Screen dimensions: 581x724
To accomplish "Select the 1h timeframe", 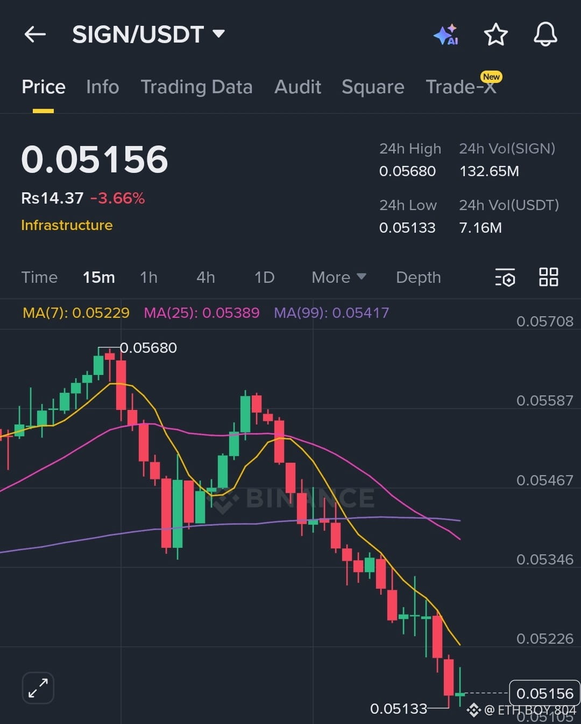I will coord(148,277).
